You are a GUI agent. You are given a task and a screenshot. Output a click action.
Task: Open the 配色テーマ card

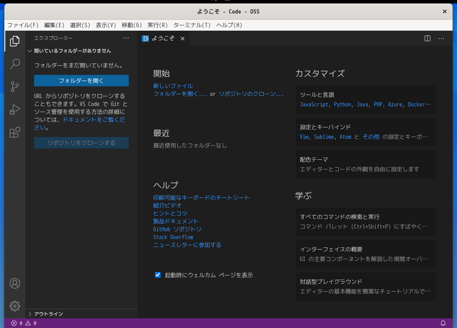point(366,164)
